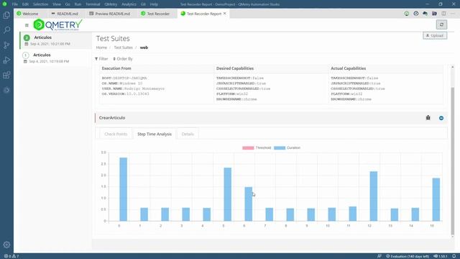Open the QMetry menu
The width and height of the screenshot is (460, 259).
[111, 4]
